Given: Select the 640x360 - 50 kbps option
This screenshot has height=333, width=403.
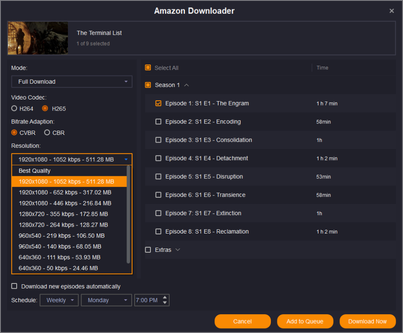Looking at the screenshot, I should (x=58, y=268).
